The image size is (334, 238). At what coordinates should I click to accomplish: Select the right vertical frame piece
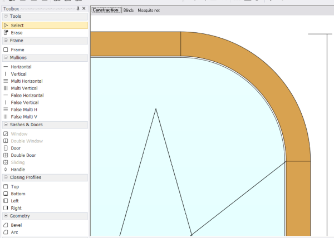[x=298, y=199]
